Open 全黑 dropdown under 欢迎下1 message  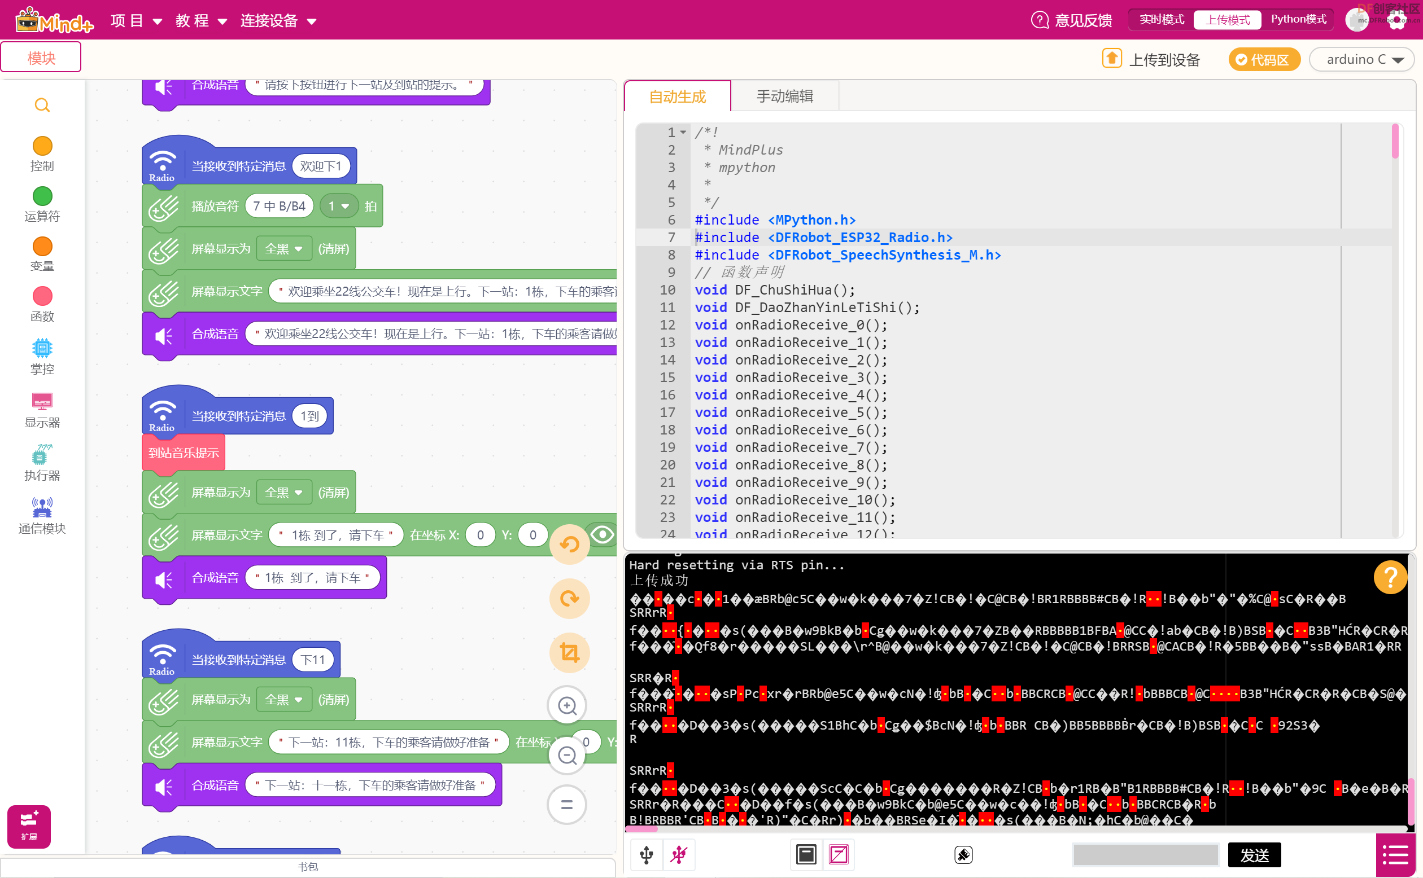pyautogui.click(x=283, y=248)
